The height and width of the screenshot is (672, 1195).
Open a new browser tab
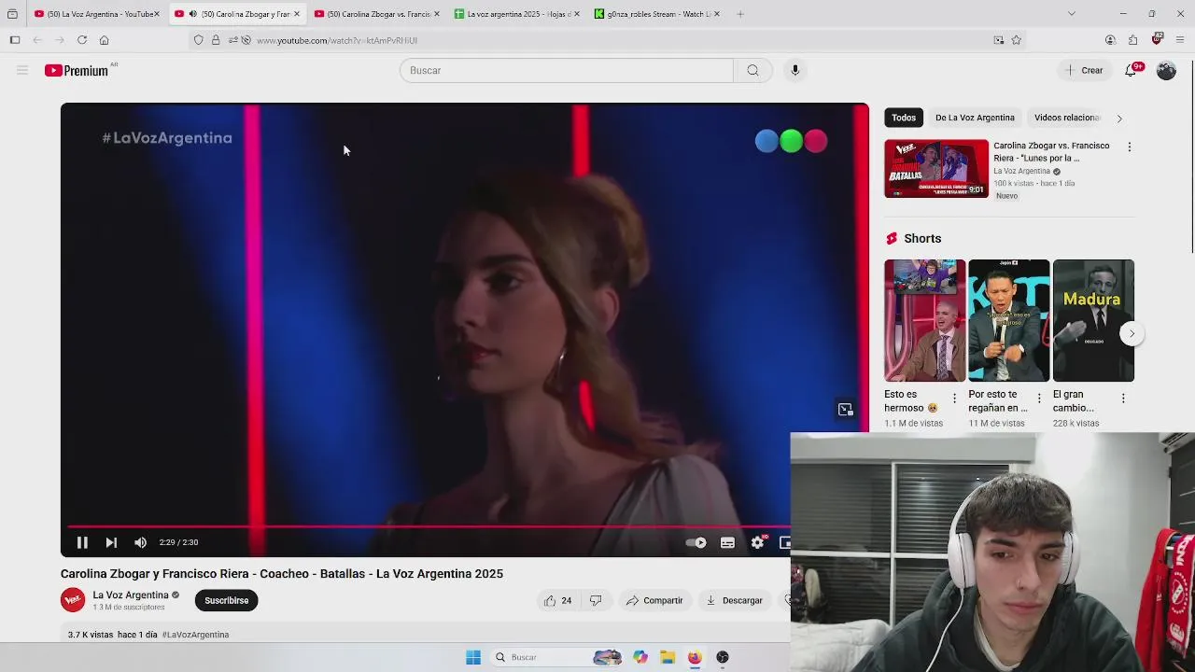739,14
